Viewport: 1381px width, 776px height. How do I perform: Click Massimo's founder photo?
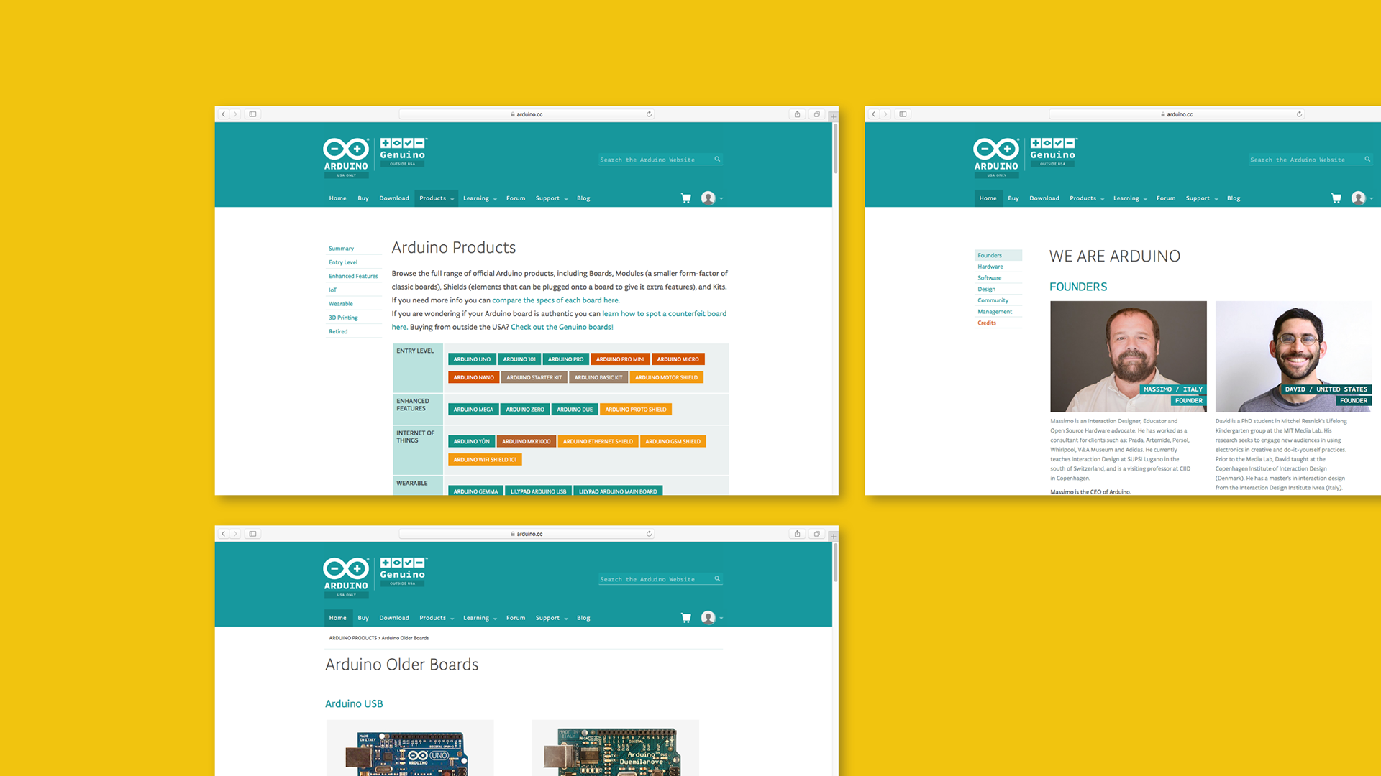pos(1129,356)
